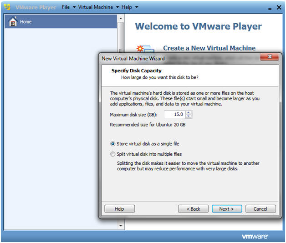Screen dimensions: 286x243
Task: Click library scrollbar up arrow
Action: pyautogui.click(x=121, y=18)
